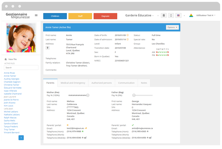Expand the Options dropdown in the file header

tap(172, 27)
